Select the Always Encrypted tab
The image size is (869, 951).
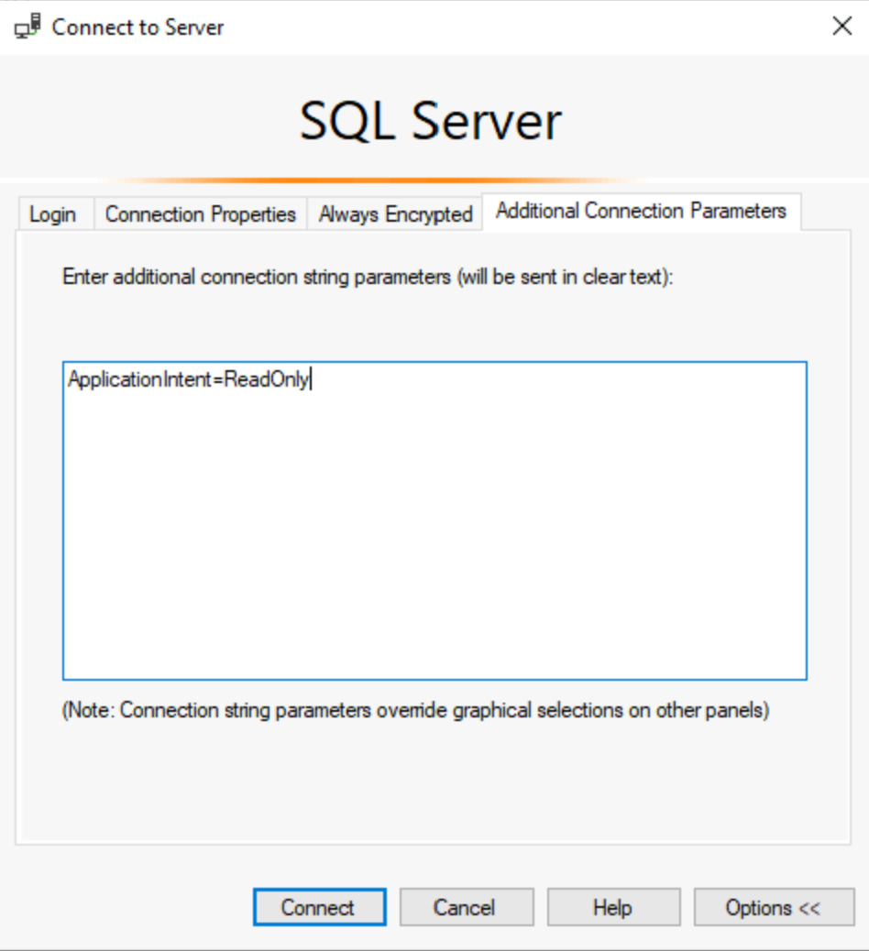pos(395,213)
